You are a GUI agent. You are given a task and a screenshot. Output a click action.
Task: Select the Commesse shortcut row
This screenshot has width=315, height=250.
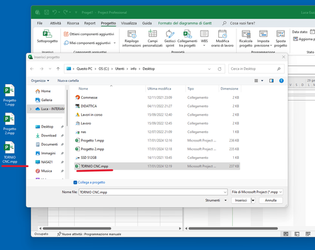coord(157,97)
